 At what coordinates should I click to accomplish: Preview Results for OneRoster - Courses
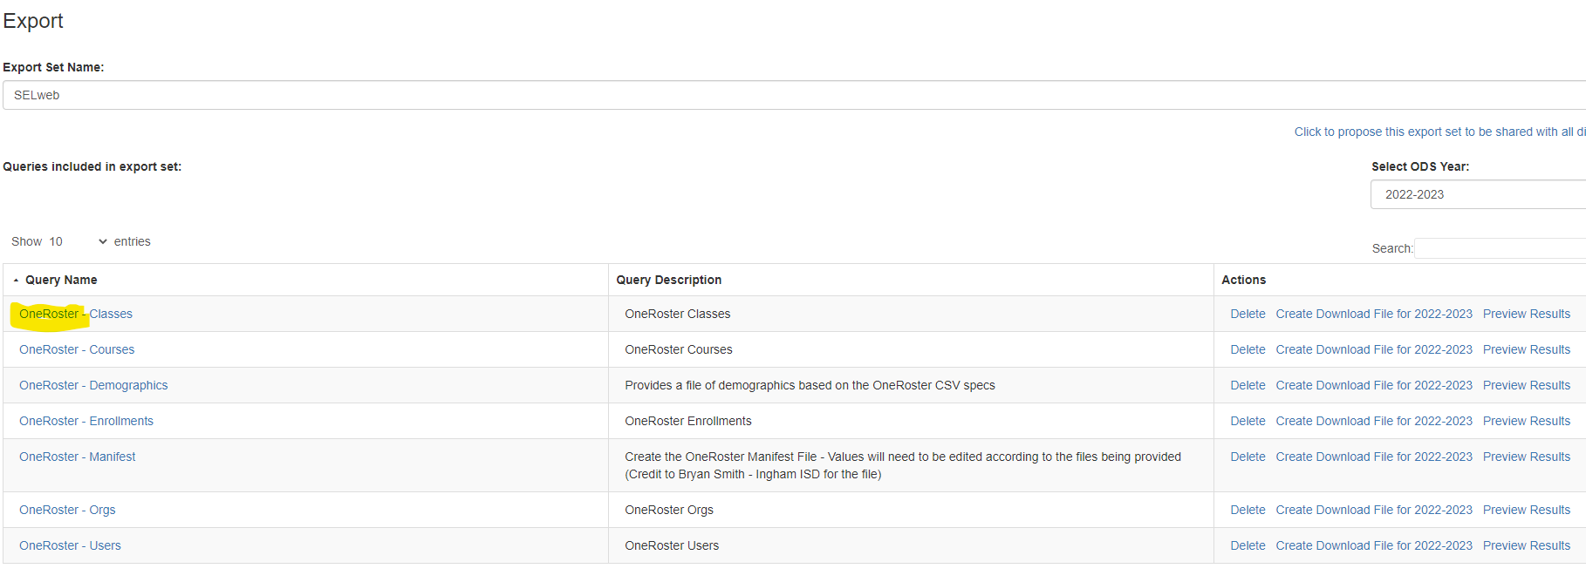click(1527, 349)
